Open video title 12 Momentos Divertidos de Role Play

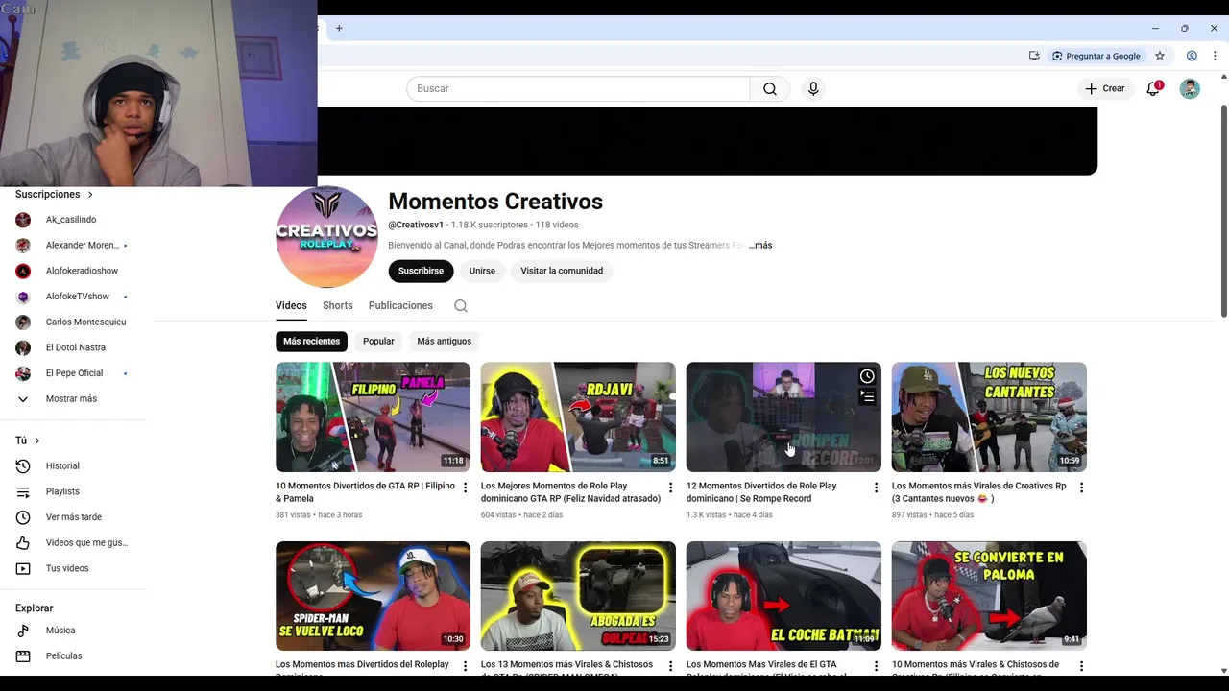[x=761, y=492]
